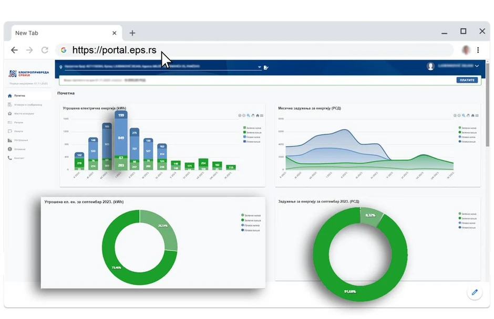Open hamburger menu on monthly charges chart
This screenshot has height=319, width=494.
477,115
